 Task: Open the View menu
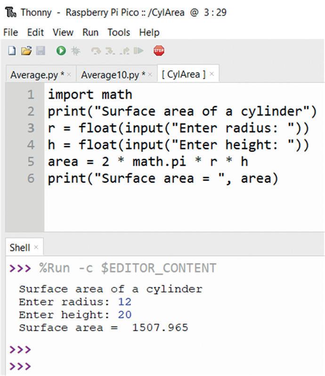[63, 33]
